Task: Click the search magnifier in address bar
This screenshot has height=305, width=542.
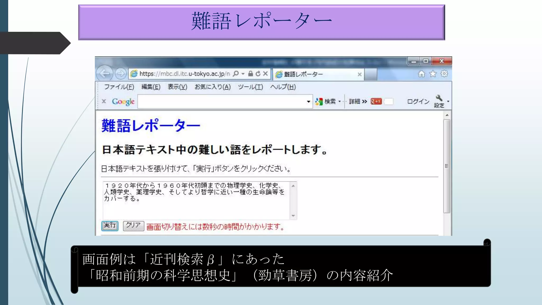Action: click(236, 74)
